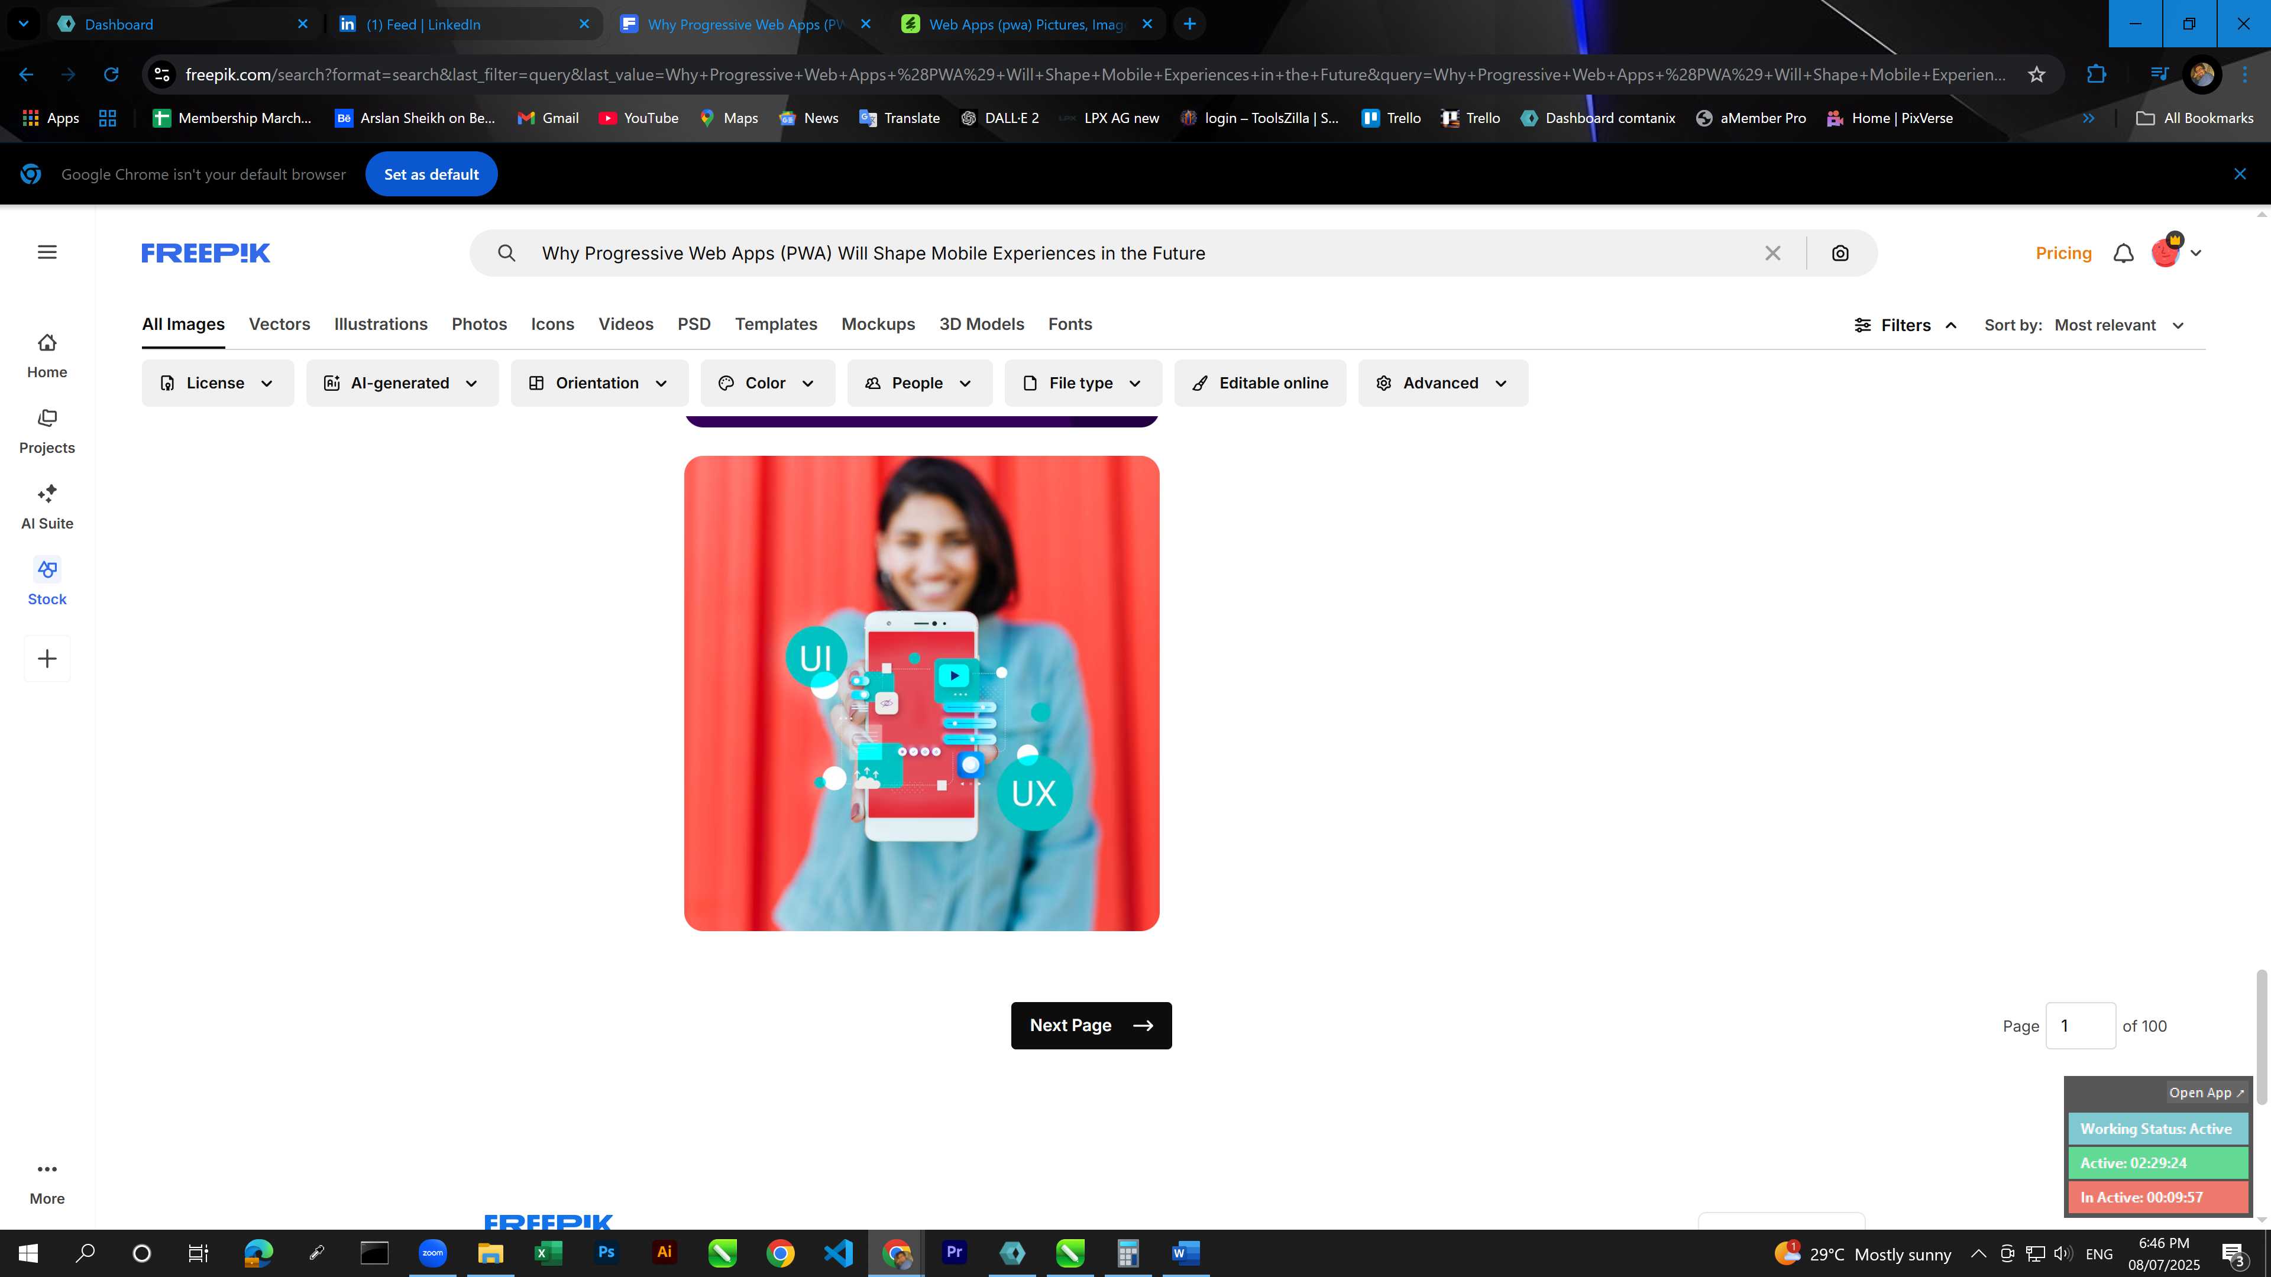Image resolution: width=2271 pixels, height=1277 pixels.
Task: Click Open App in the tracker widget
Action: pos(2207,1093)
